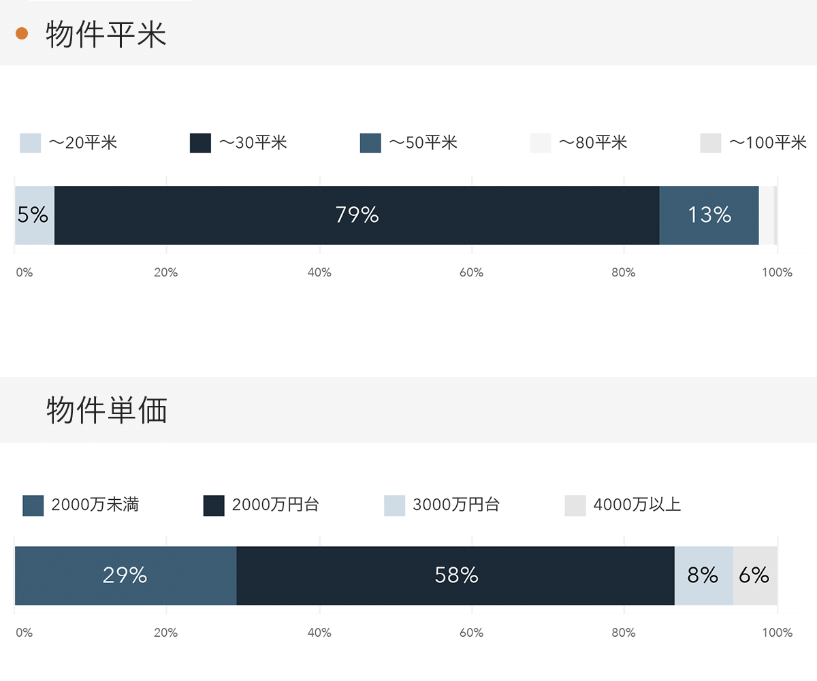This screenshot has width=817, height=681.
Task: Click the 60% axis label of 物件単価 chart
Action: [x=471, y=633]
